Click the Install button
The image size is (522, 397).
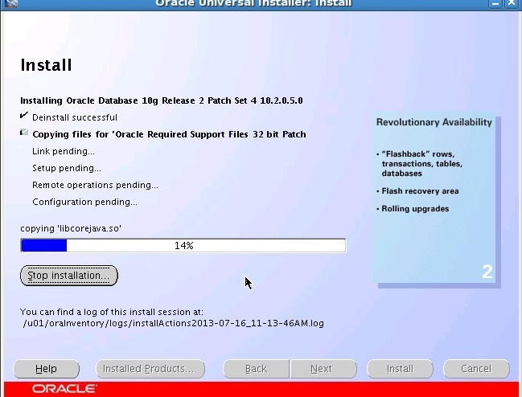click(x=400, y=369)
